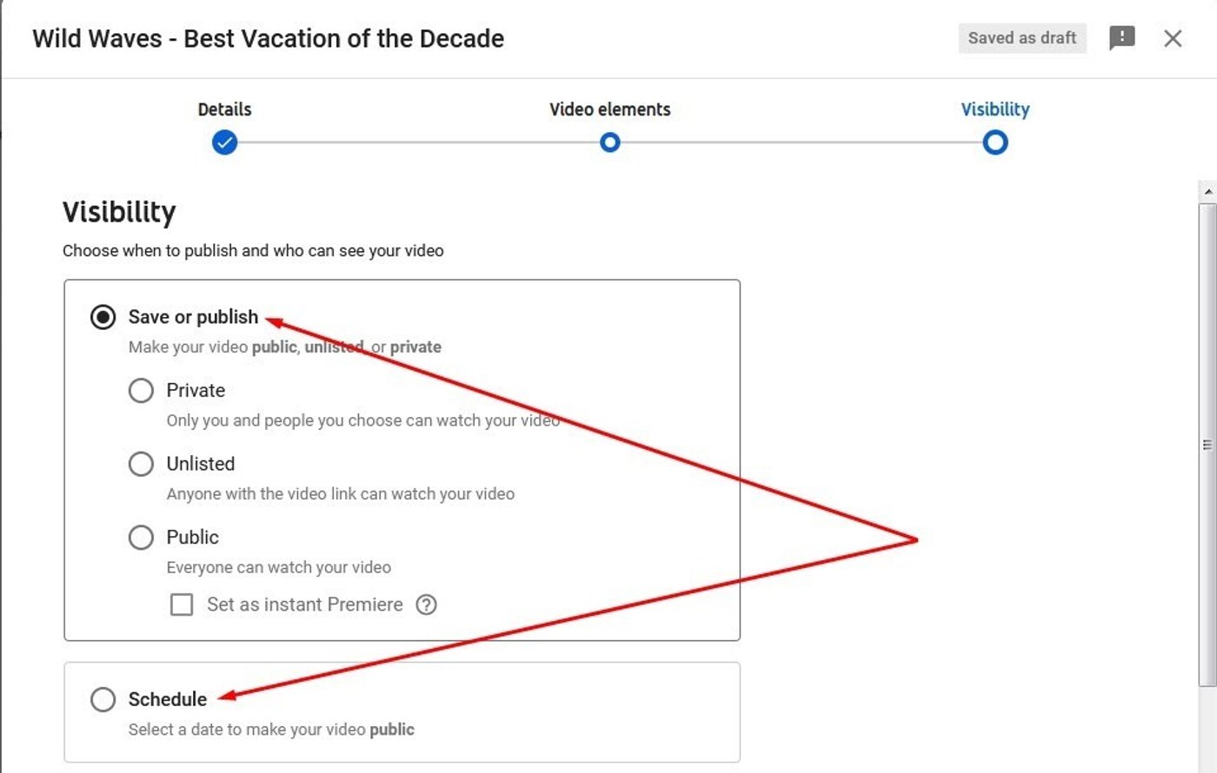Select the Public visibility option

pyautogui.click(x=141, y=537)
